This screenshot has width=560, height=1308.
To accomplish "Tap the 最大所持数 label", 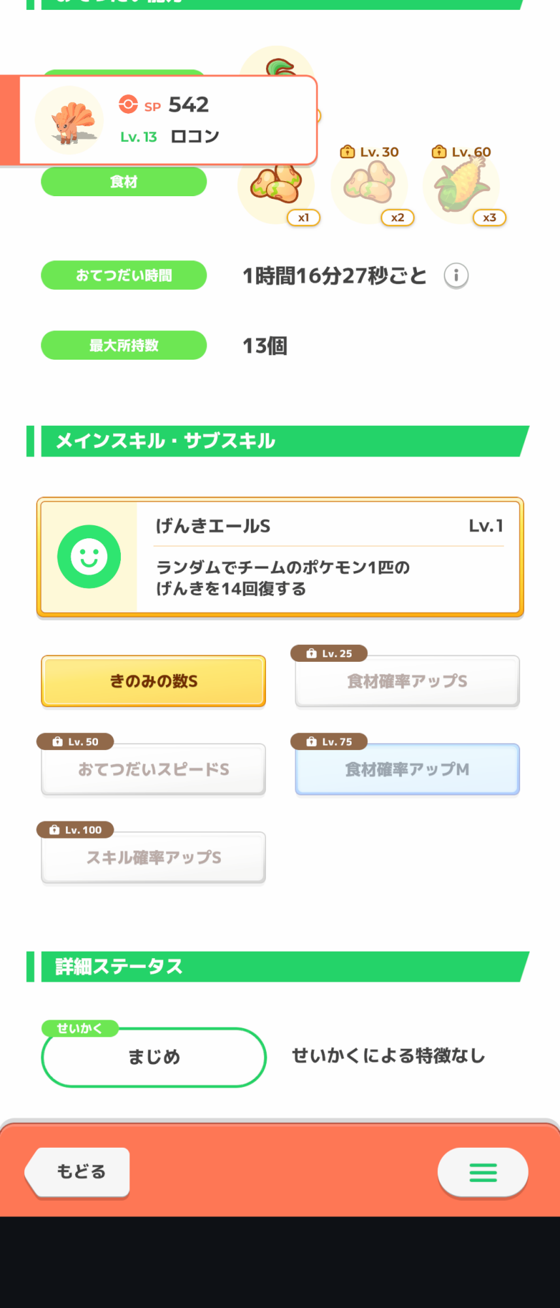I will click(x=124, y=345).
